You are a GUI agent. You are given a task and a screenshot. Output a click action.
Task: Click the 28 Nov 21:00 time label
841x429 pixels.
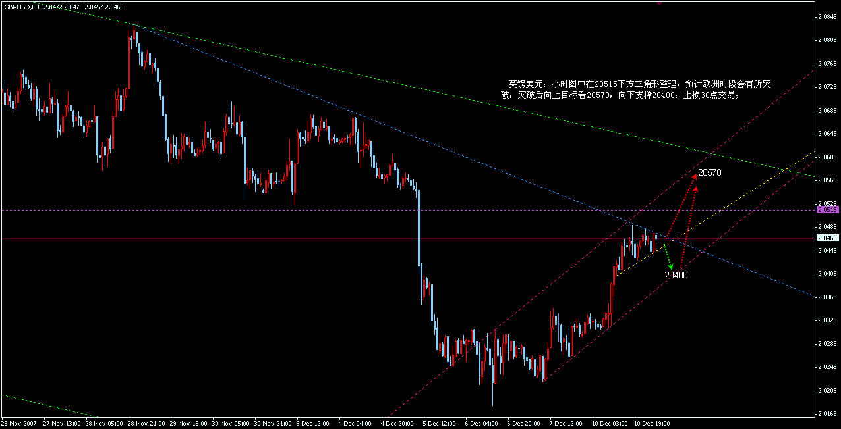146,424
